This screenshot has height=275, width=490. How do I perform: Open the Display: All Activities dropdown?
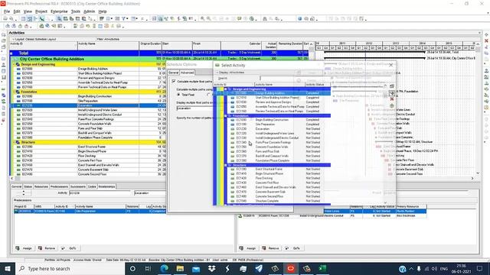[230, 73]
